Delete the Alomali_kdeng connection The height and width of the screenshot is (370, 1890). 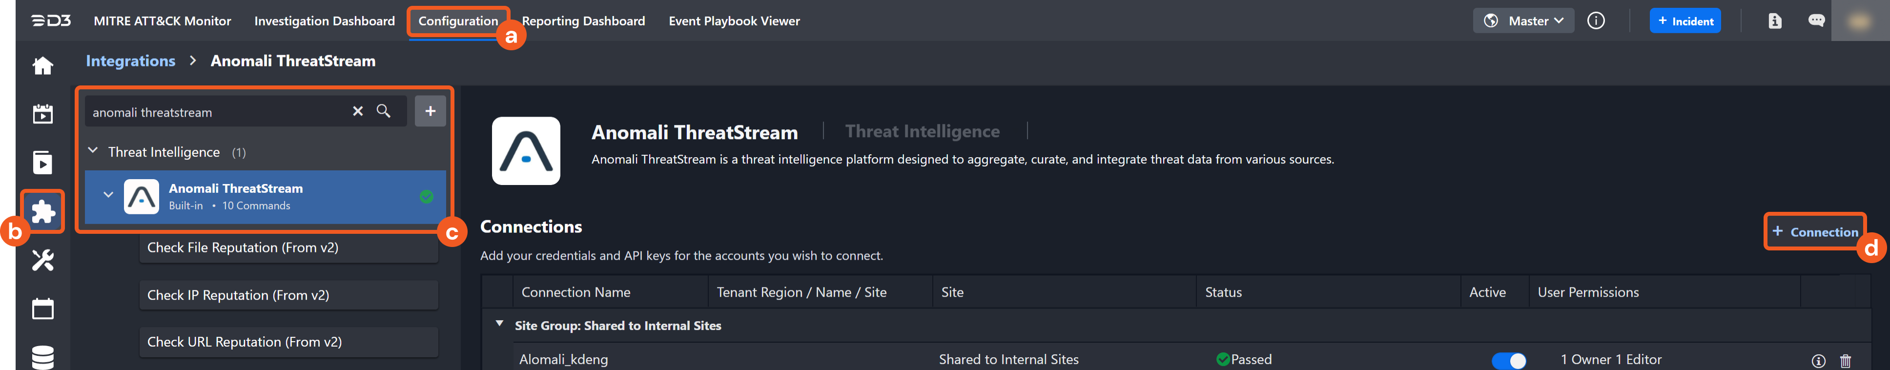pyautogui.click(x=1845, y=360)
